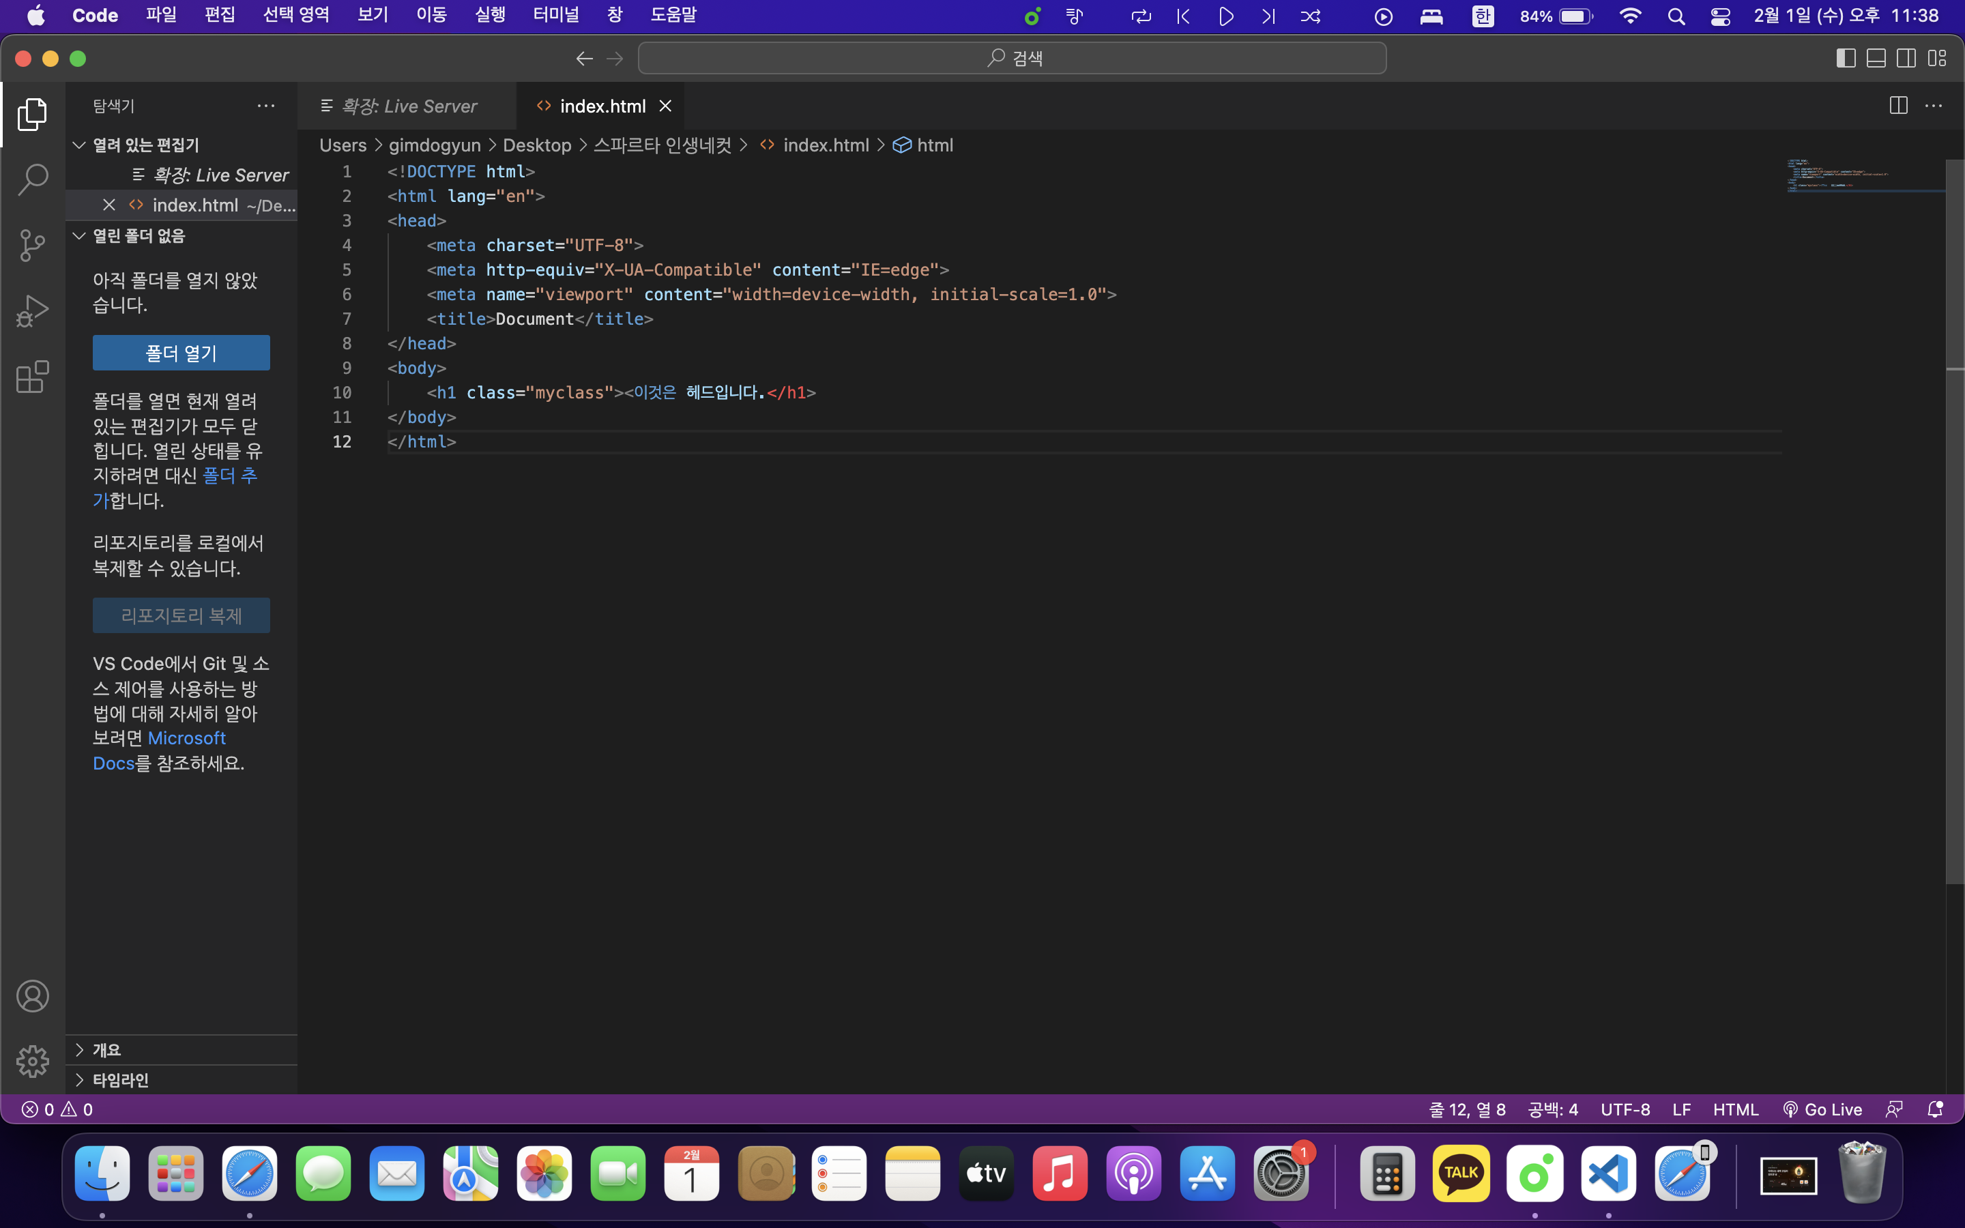Toggle shuffle in the menu bar
The width and height of the screenshot is (1965, 1228).
1311,16
